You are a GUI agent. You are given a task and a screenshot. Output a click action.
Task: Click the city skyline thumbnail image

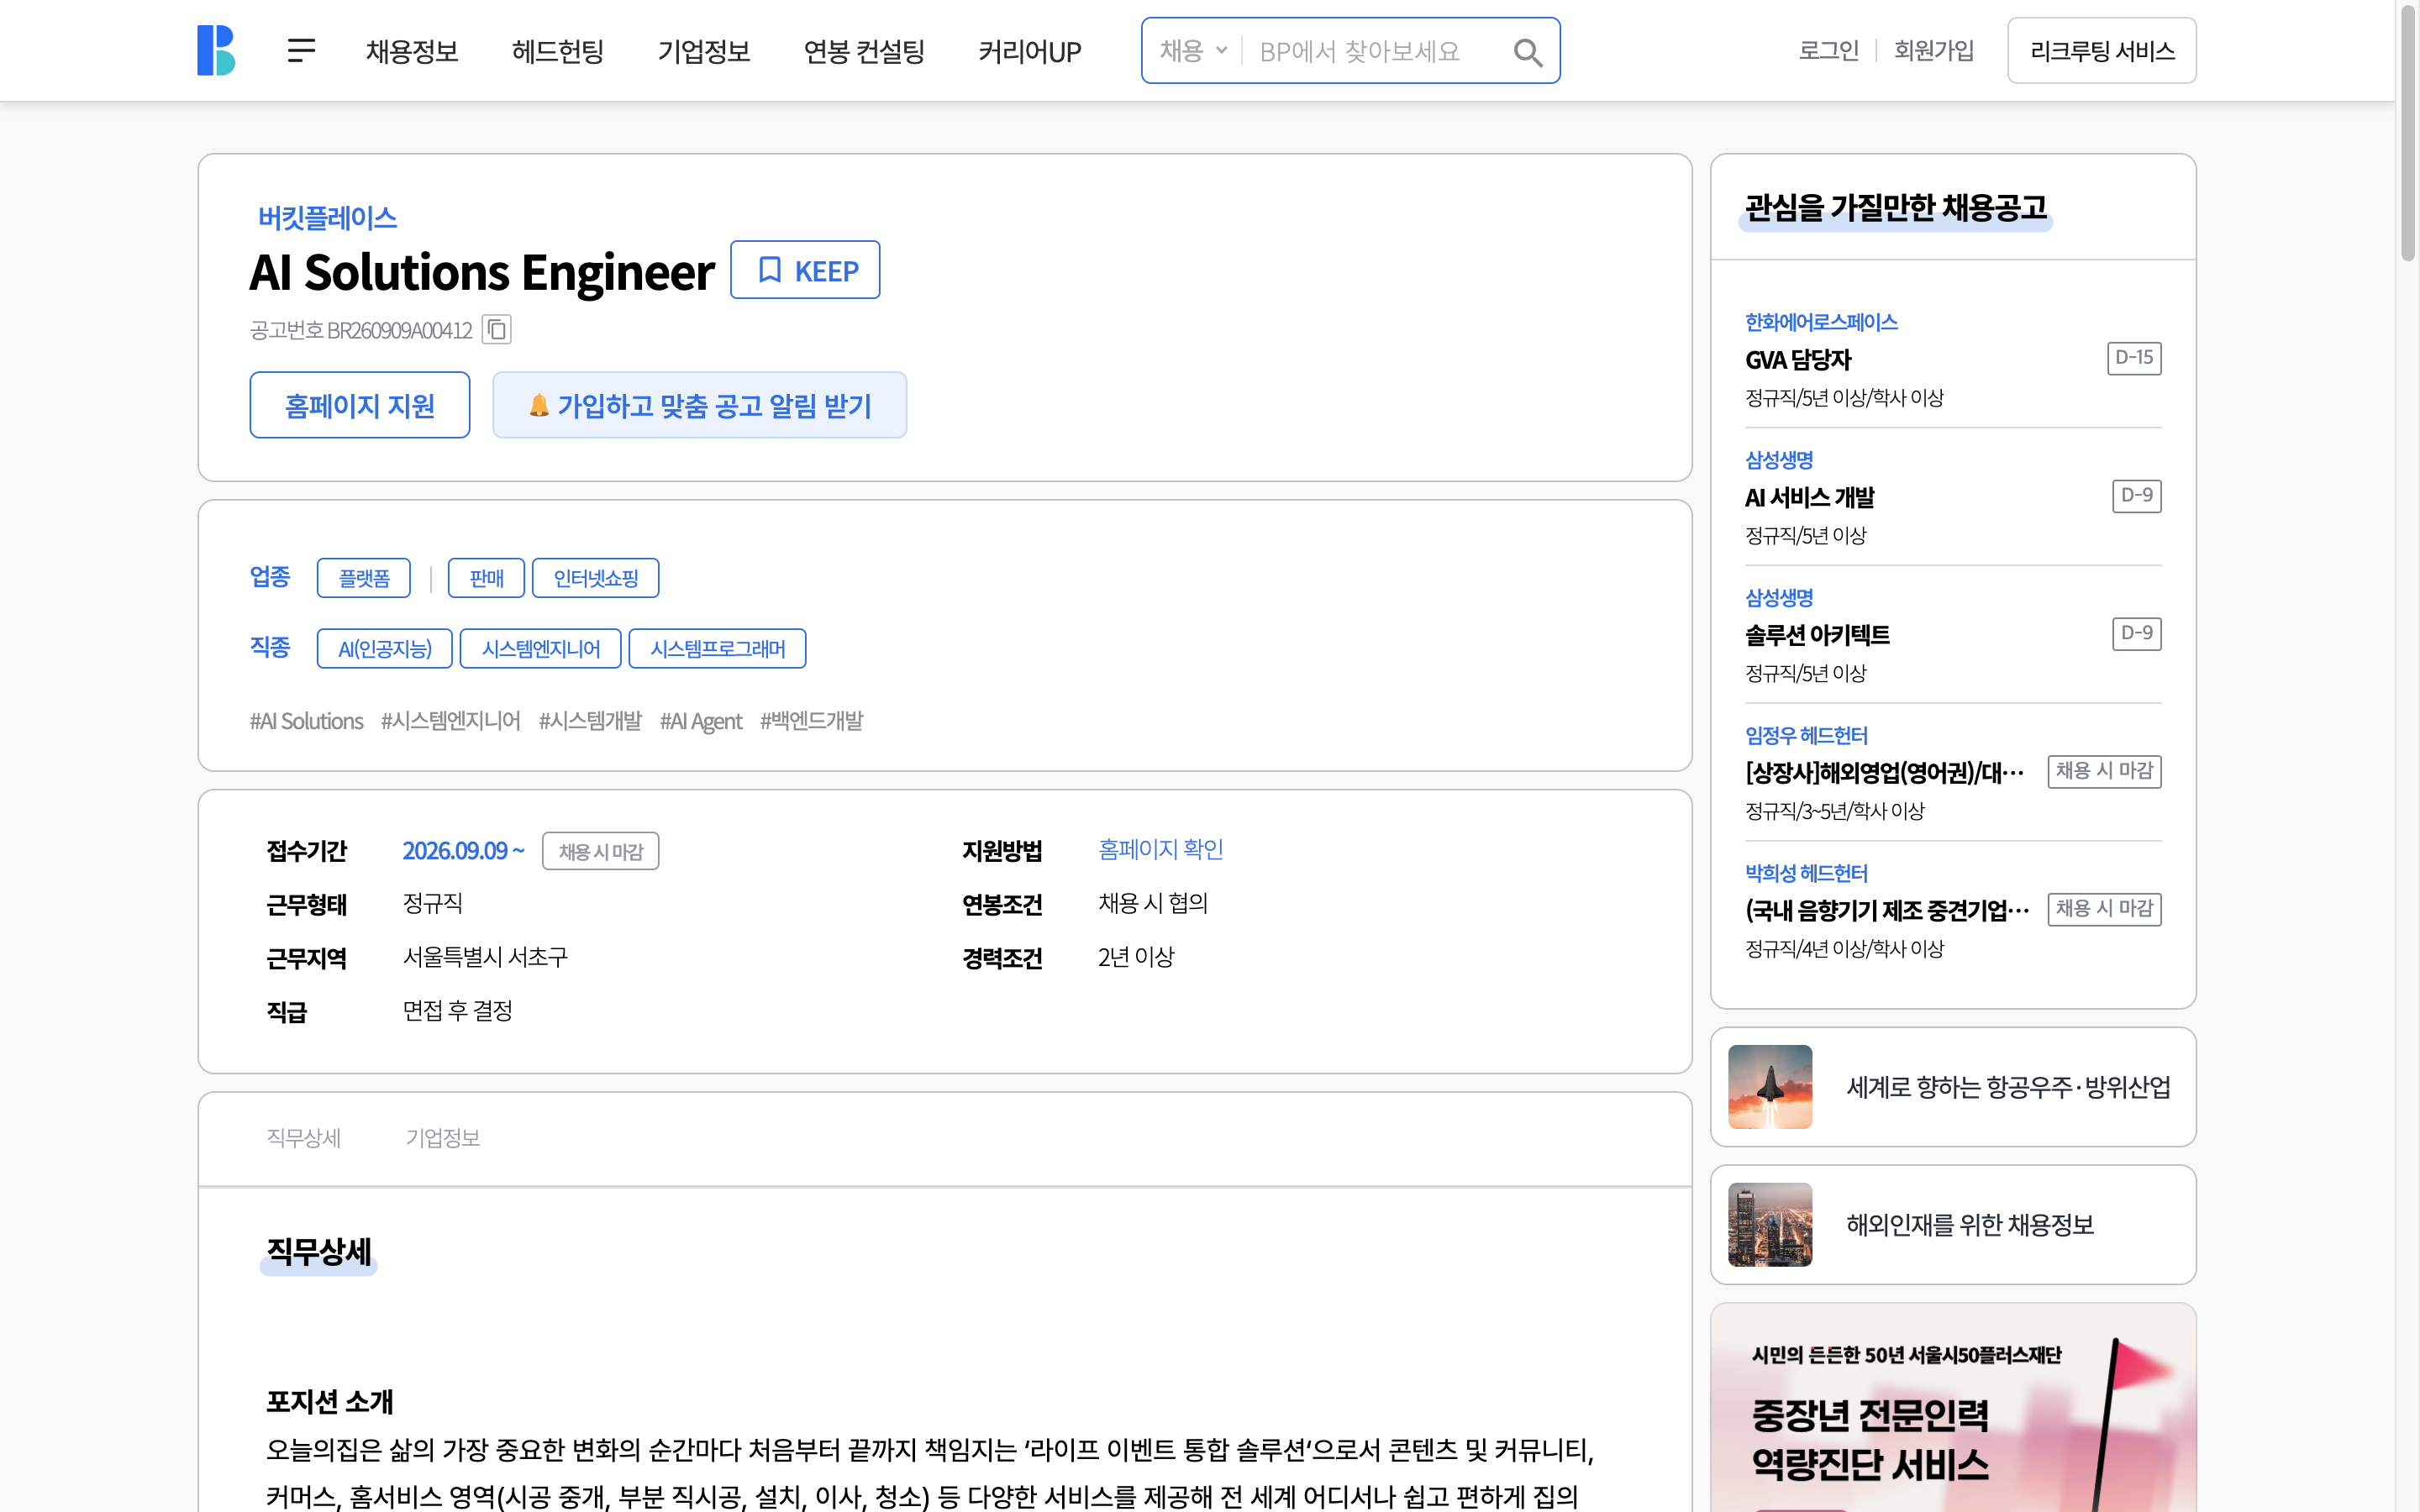click(1769, 1225)
